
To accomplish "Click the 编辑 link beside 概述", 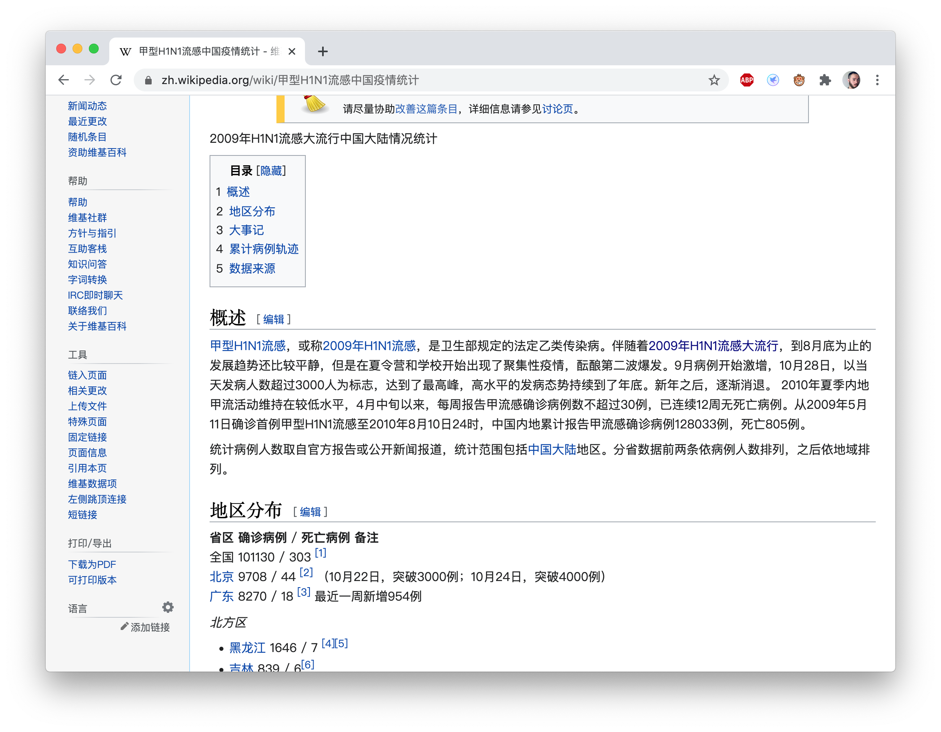I will 274,319.
